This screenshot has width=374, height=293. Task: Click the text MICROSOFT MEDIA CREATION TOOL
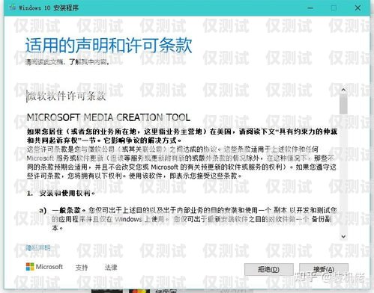tap(109, 117)
